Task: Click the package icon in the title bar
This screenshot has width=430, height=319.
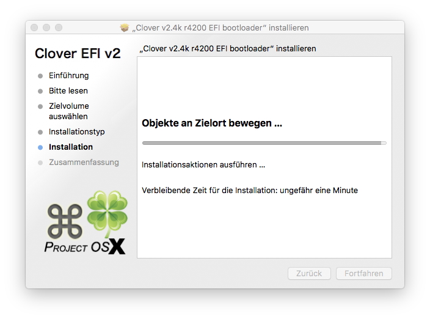Action: (x=125, y=28)
